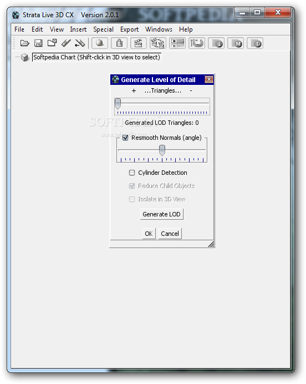Click the one/two sequence toolbar button
Viewport: 306px width, 384px height.
[177, 43]
